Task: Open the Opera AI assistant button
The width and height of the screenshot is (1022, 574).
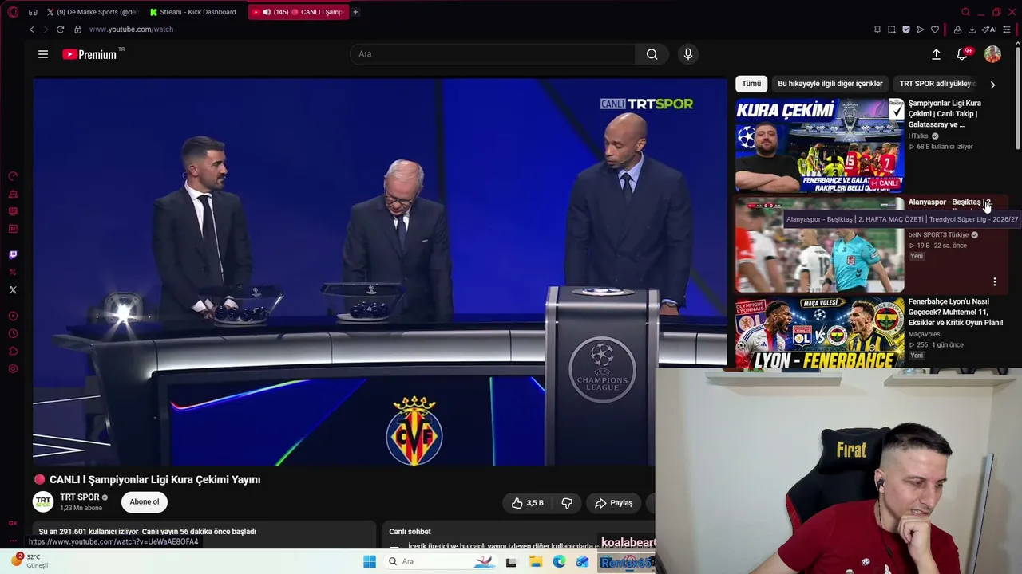Action: coord(989,29)
